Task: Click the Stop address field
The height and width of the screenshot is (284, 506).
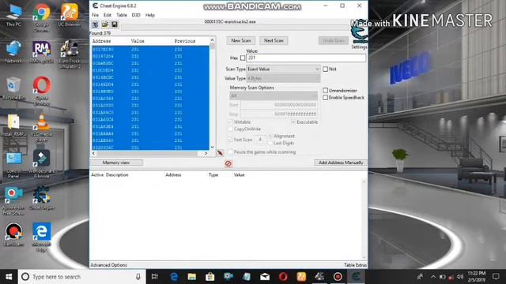Action: coord(279,114)
